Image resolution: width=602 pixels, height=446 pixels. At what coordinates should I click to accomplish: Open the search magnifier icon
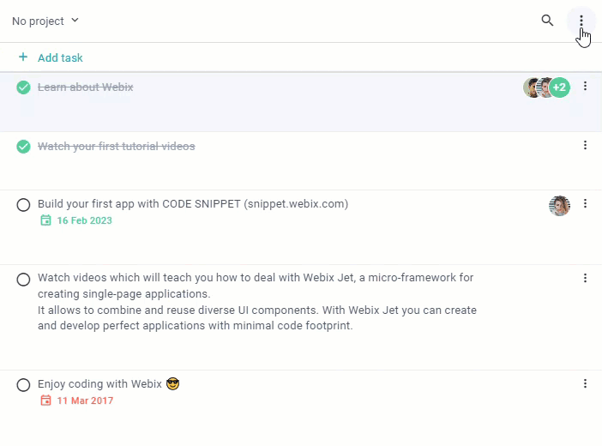point(547,21)
